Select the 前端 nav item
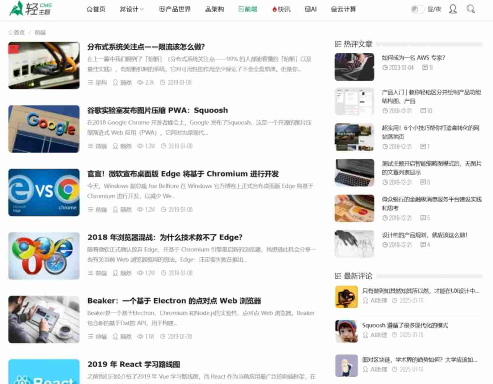 point(248,9)
